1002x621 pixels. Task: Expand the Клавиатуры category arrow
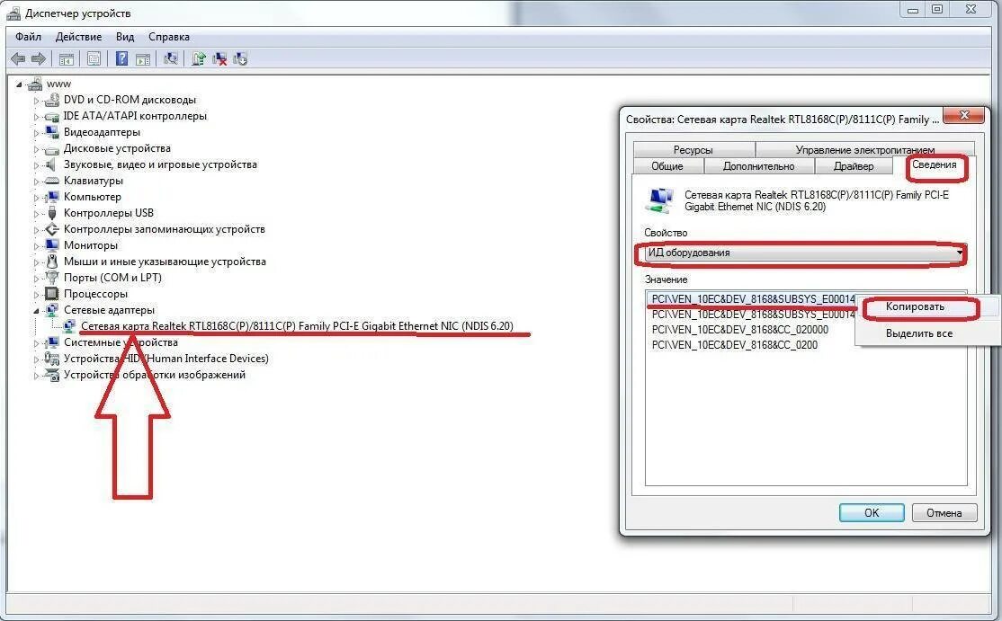36,182
